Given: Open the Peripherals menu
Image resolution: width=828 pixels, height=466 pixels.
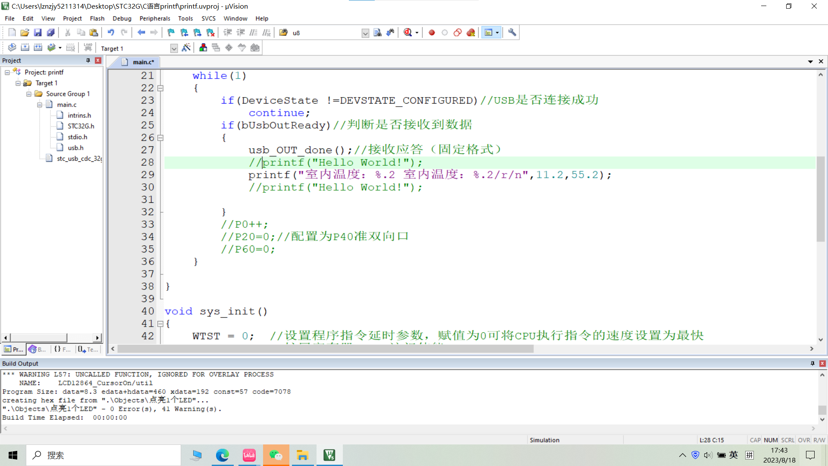Looking at the screenshot, I should (154, 19).
